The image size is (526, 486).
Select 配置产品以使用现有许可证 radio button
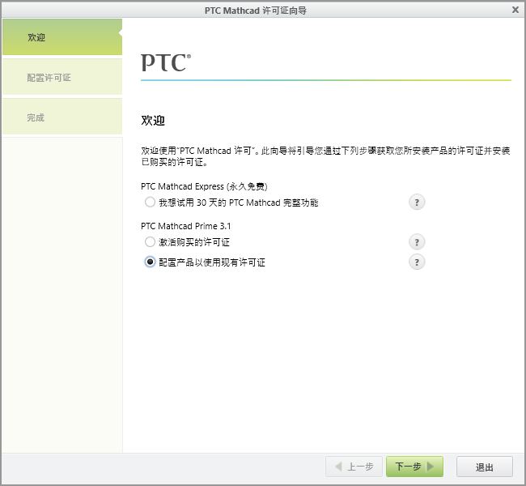coord(150,262)
